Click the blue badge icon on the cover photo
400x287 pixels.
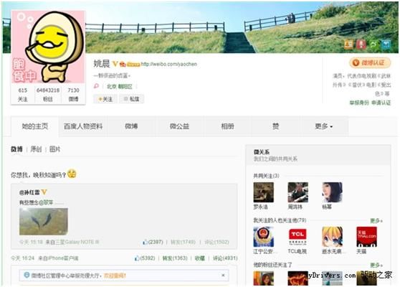coord(386,44)
